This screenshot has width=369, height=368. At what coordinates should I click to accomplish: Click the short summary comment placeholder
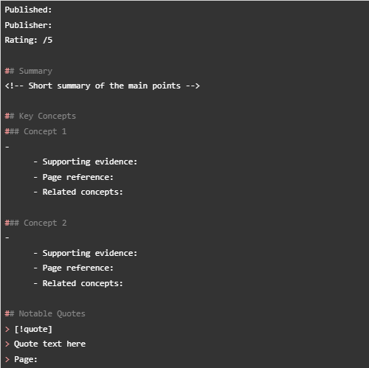[x=103, y=86]
